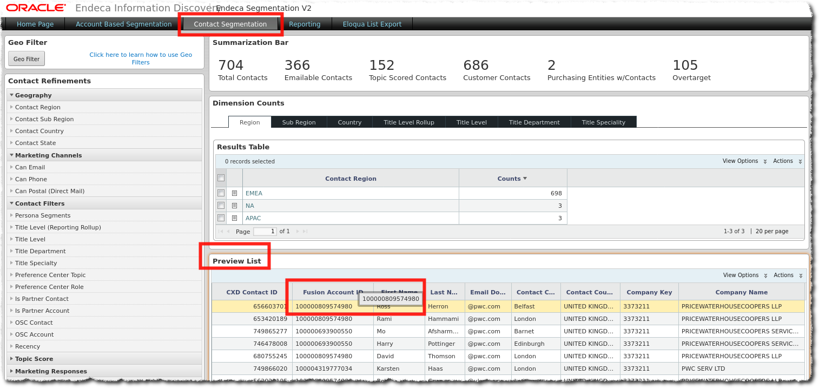Tick the APAC row checkbox
Screen dimensions: 819x388
pos(221,218)
